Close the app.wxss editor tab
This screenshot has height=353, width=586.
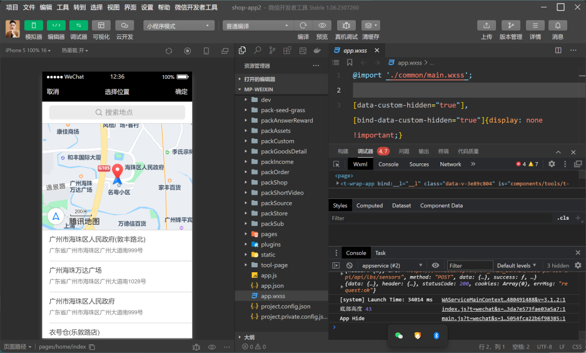[x=376, y=51]
